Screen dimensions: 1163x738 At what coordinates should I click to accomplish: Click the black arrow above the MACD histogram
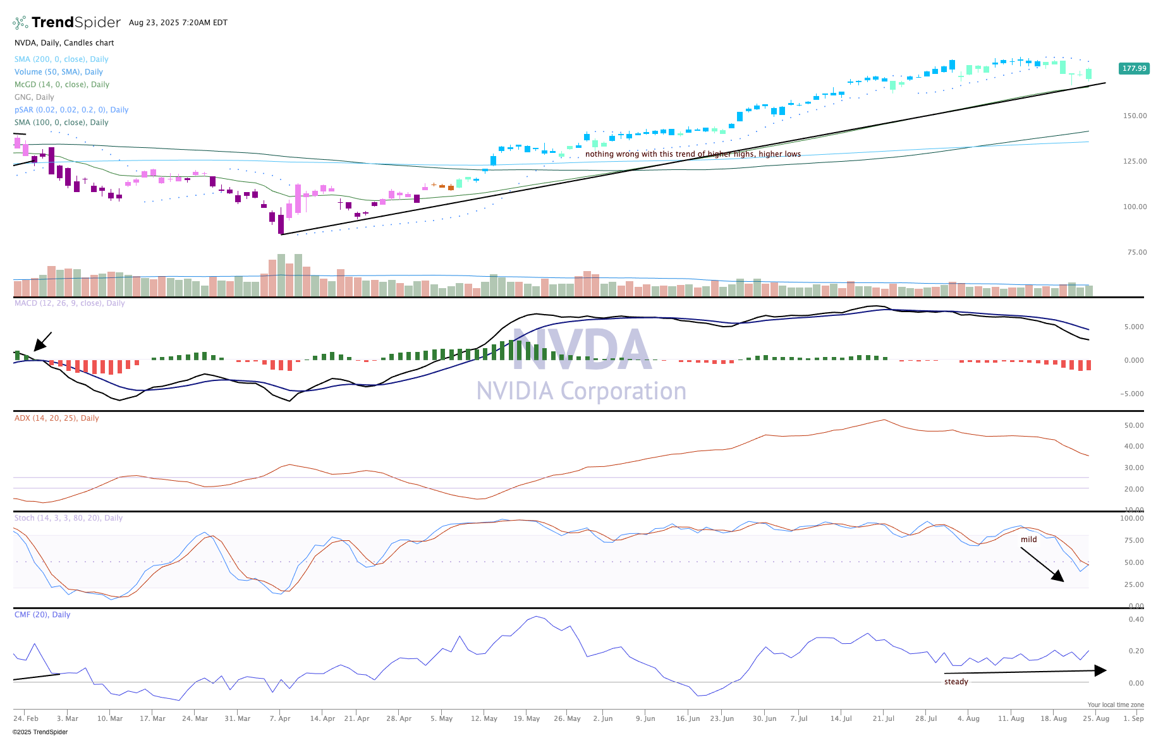pyautogui.click(x=42, y=341)
